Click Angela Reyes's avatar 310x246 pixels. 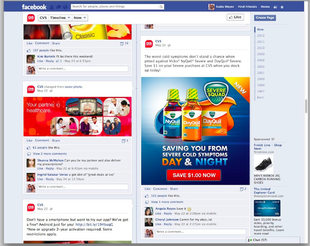149,211
